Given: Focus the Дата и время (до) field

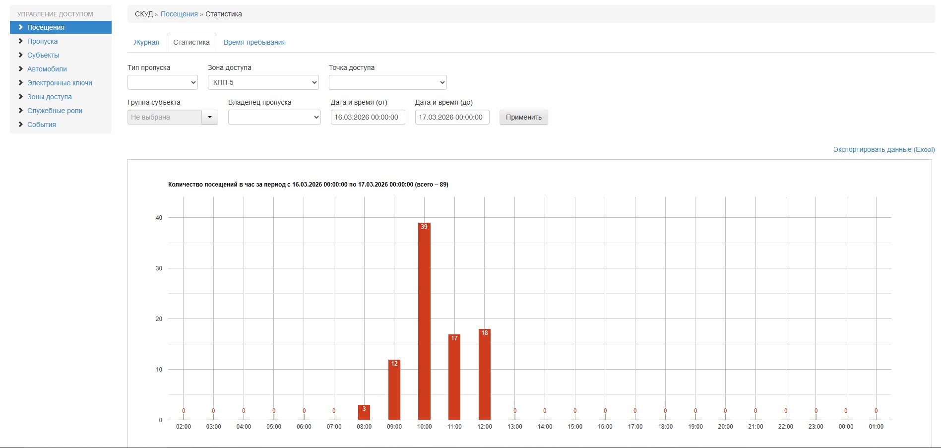Looking at the screenshot, I should [x=452, y=117].
